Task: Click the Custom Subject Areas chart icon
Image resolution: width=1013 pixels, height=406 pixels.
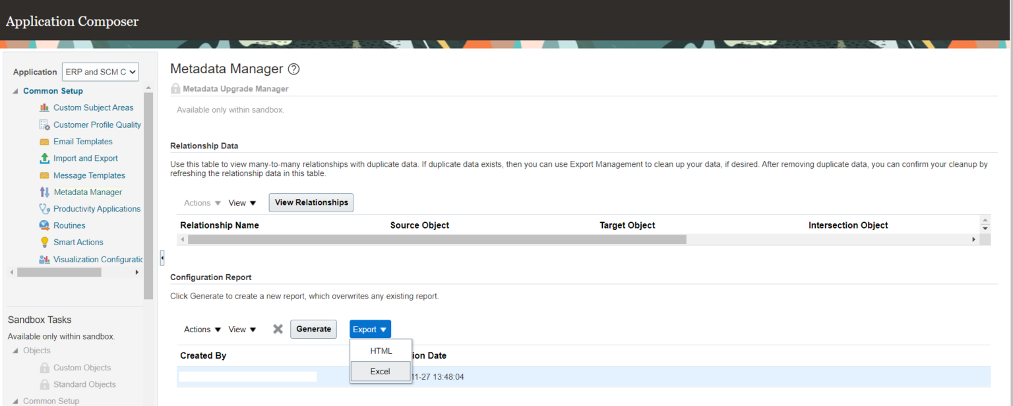Action: point(44,107)
